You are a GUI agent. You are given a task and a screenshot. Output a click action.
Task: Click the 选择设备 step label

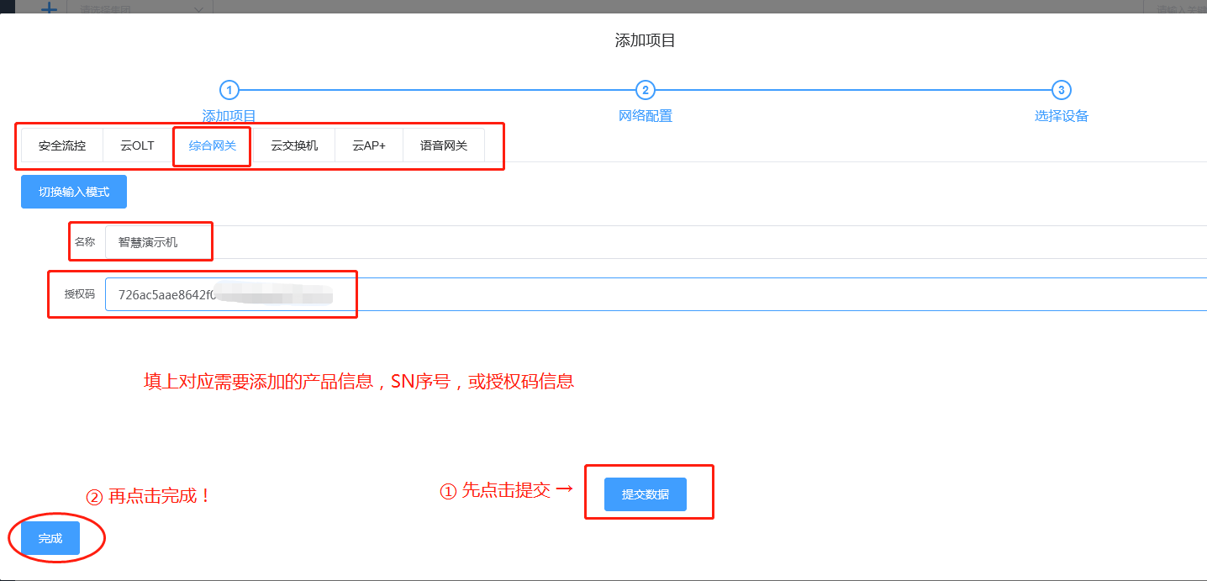pos(1061,116)
